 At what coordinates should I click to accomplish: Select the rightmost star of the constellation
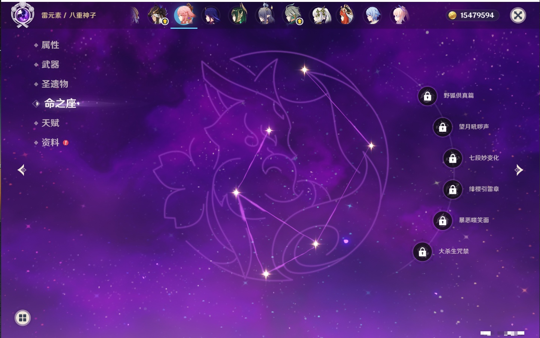(x=371, y=146)
